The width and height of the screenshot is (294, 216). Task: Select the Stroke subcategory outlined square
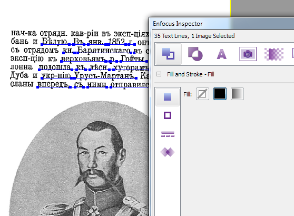tap(168, 115)
